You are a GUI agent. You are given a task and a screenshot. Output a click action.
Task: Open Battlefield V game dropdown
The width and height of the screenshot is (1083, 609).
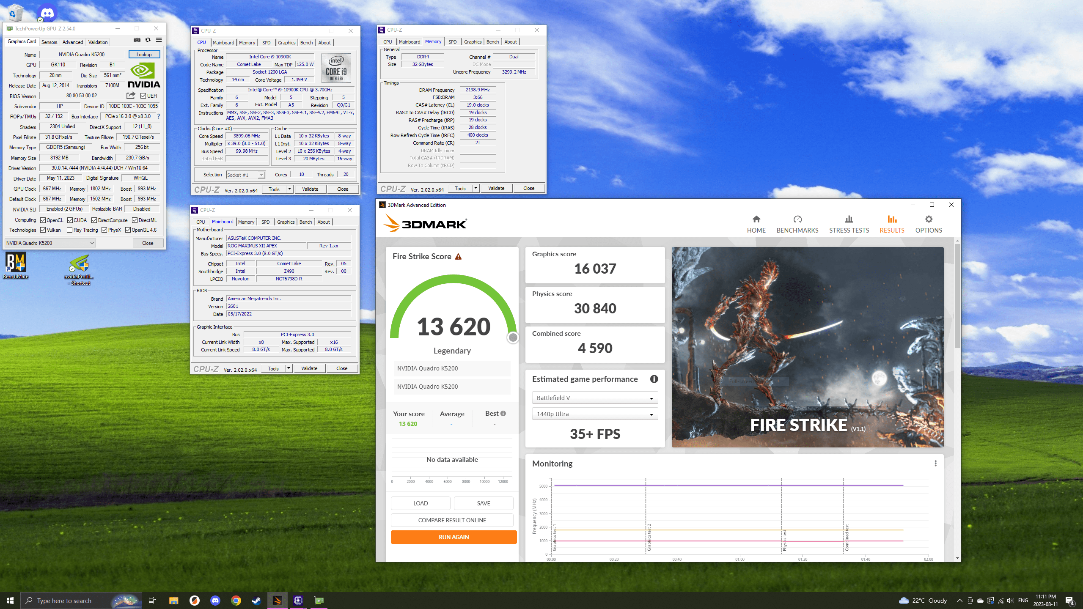tap(595, 398)
